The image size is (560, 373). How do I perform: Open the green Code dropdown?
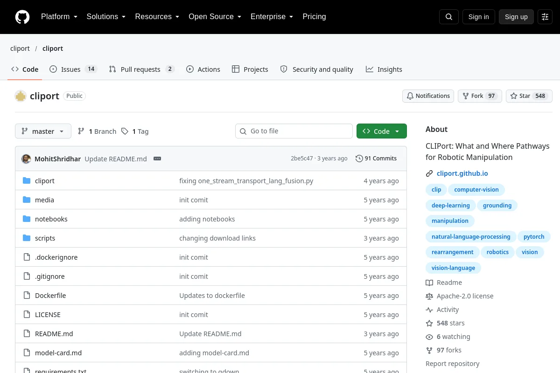pos(381,131)
